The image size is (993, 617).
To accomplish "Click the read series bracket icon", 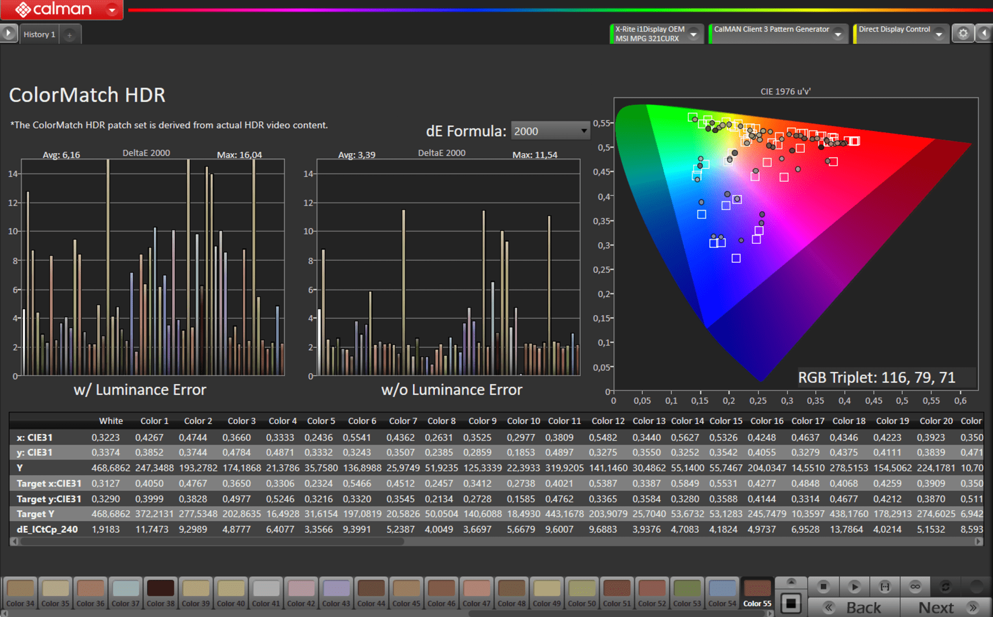I will pos(885,586).
